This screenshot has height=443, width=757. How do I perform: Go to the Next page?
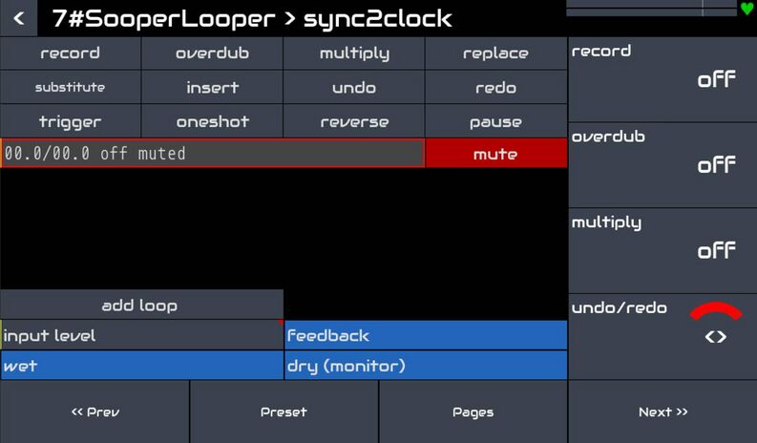point(662,411)
